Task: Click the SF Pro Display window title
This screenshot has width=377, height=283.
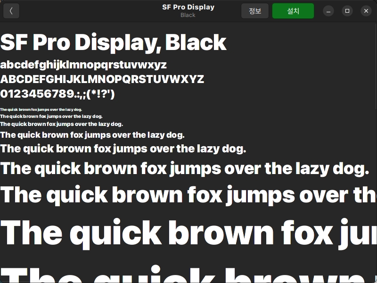Action: tap(188, 7)
